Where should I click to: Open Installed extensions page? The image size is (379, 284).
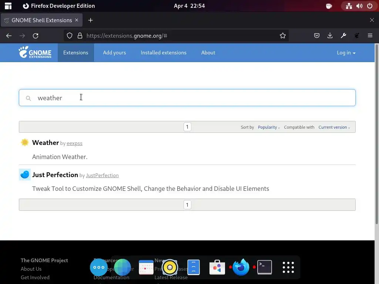tap(164, 53)
